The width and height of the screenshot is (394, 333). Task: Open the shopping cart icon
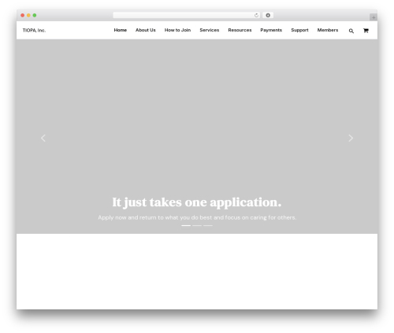click(x=366, y=31)
